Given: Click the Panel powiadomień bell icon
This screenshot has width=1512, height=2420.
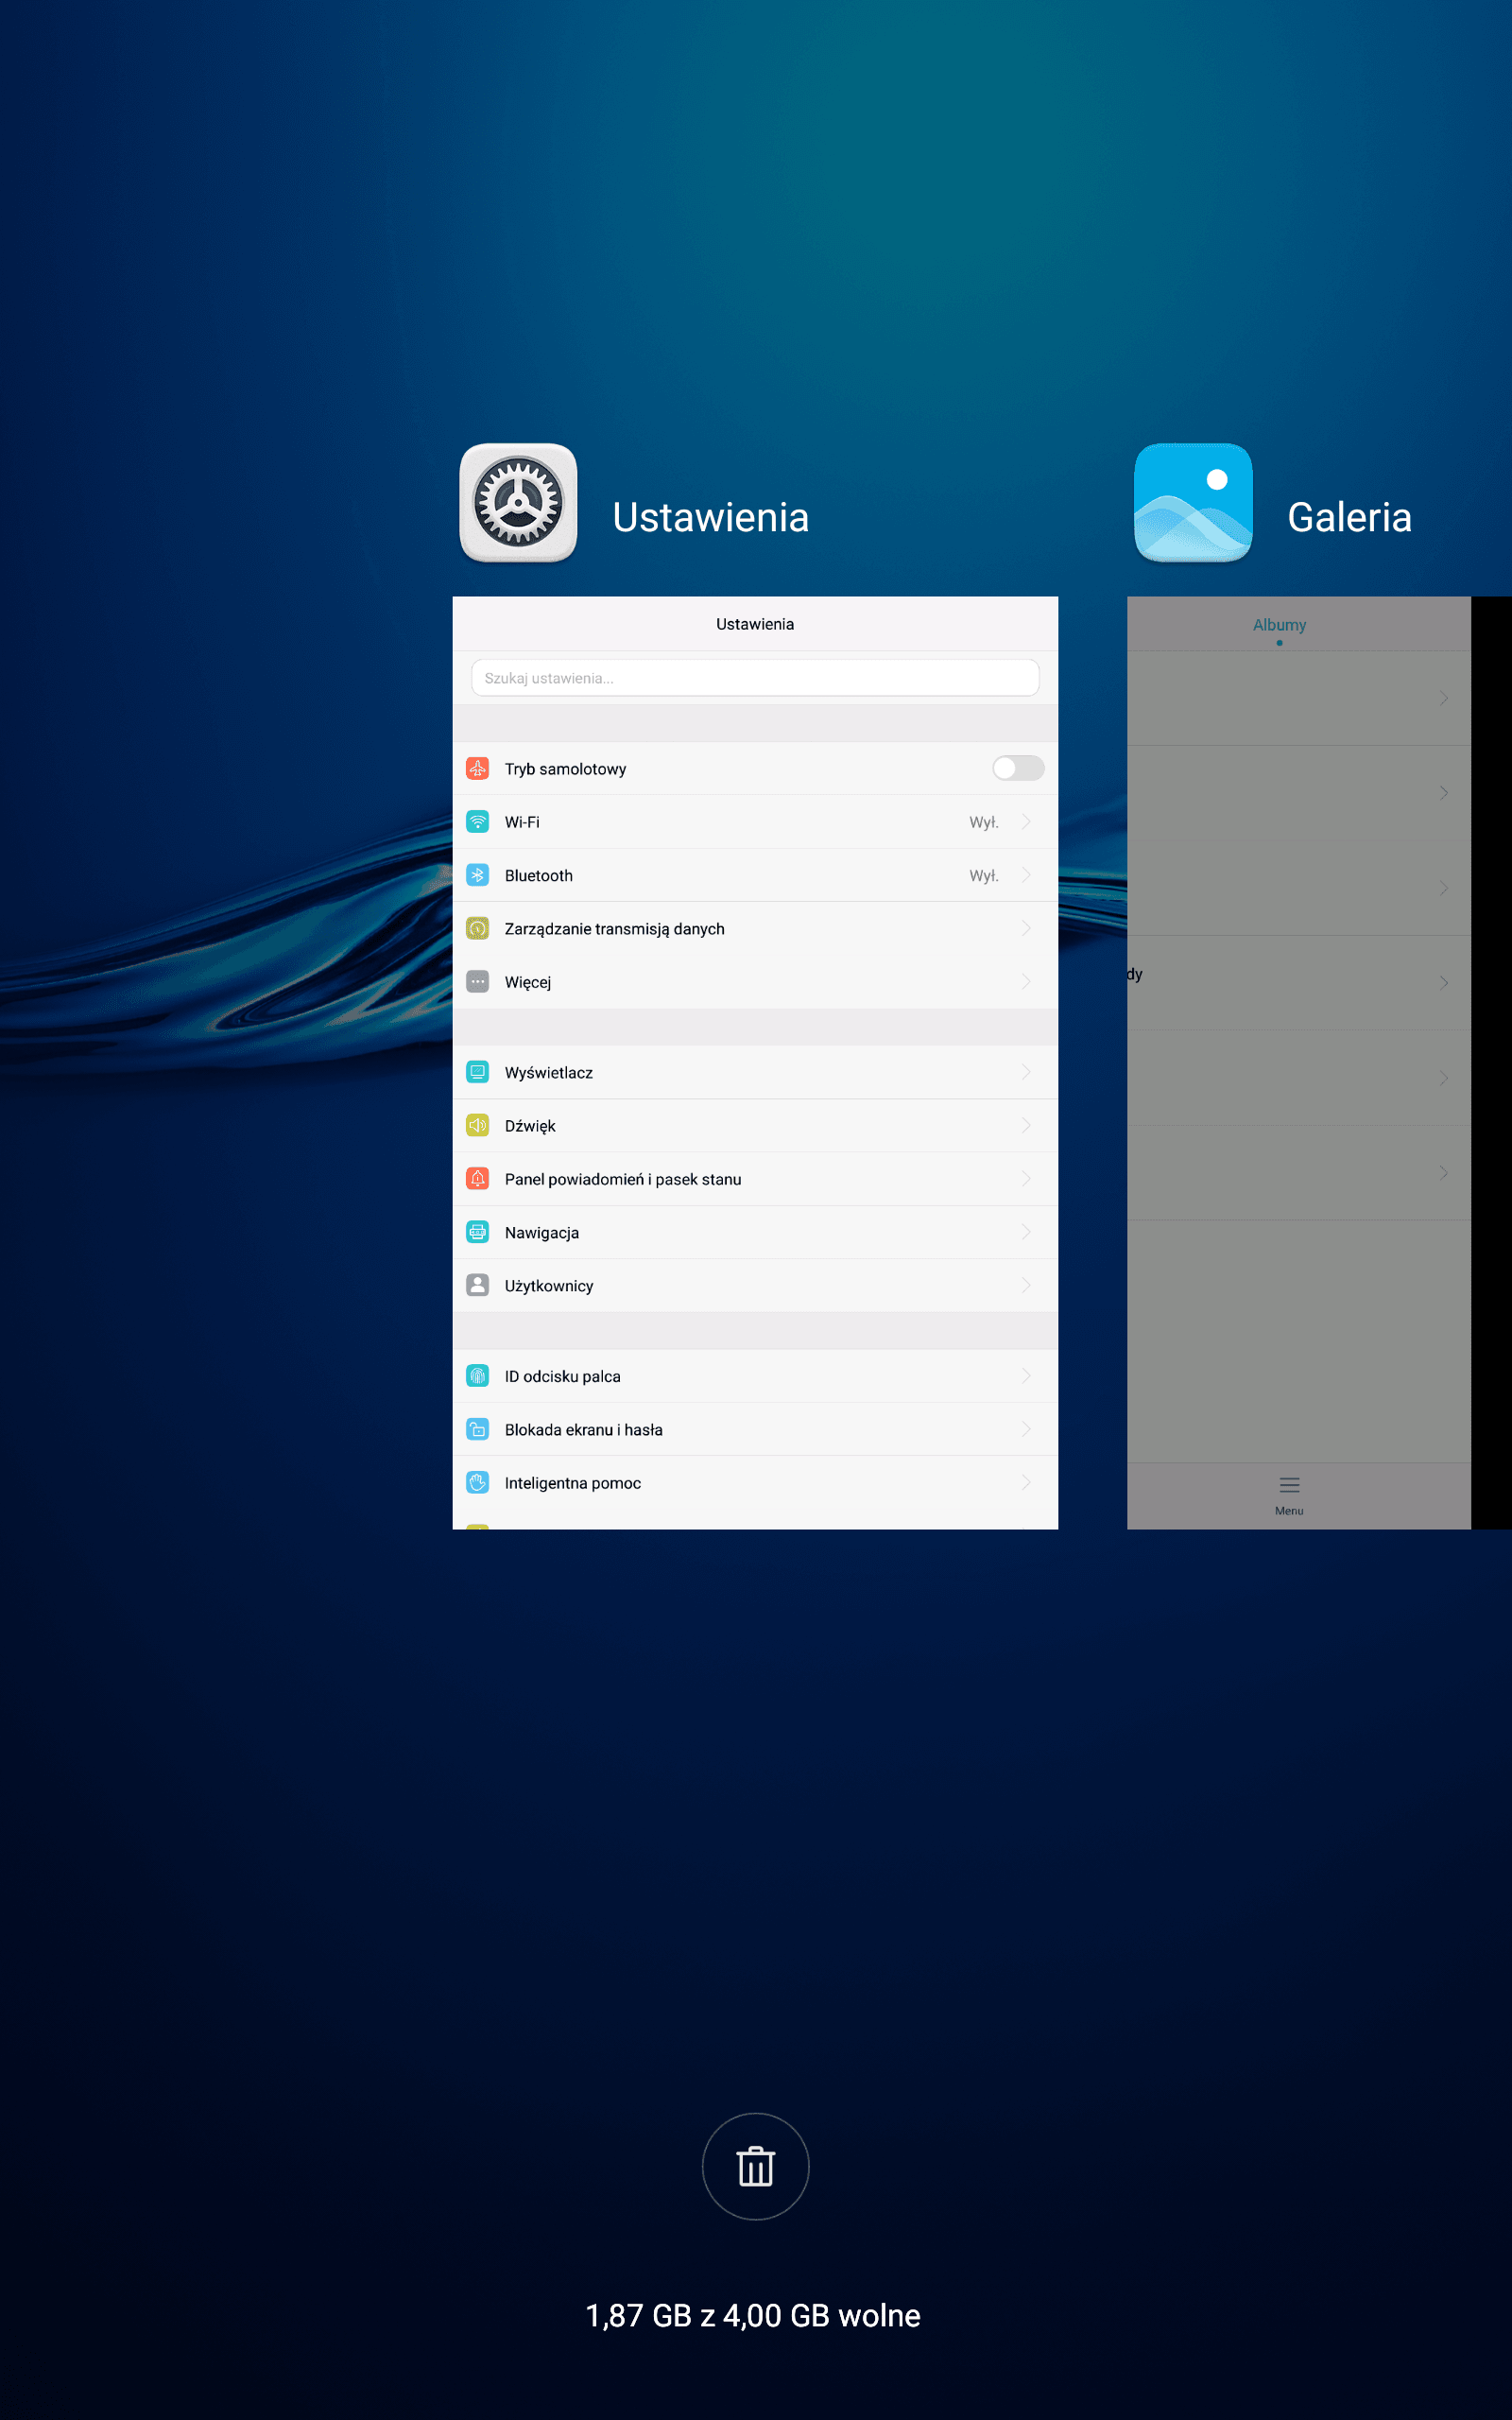Looking at the screenshot, I should 478,1179.
